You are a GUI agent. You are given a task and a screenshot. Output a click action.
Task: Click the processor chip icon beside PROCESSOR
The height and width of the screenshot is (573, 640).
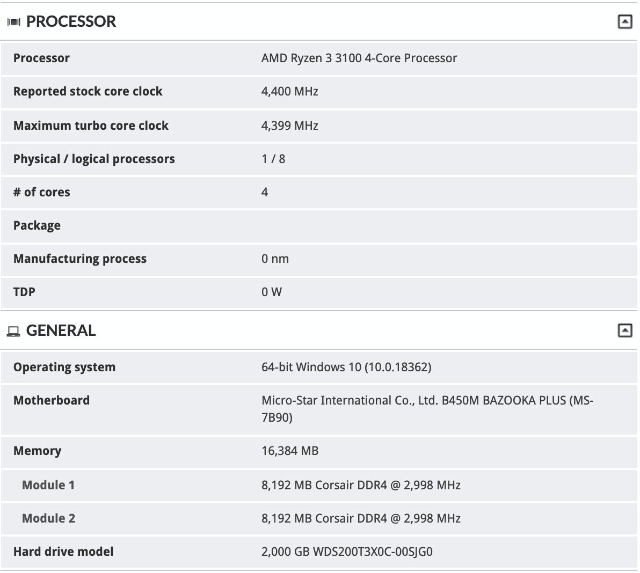[13, 22]
